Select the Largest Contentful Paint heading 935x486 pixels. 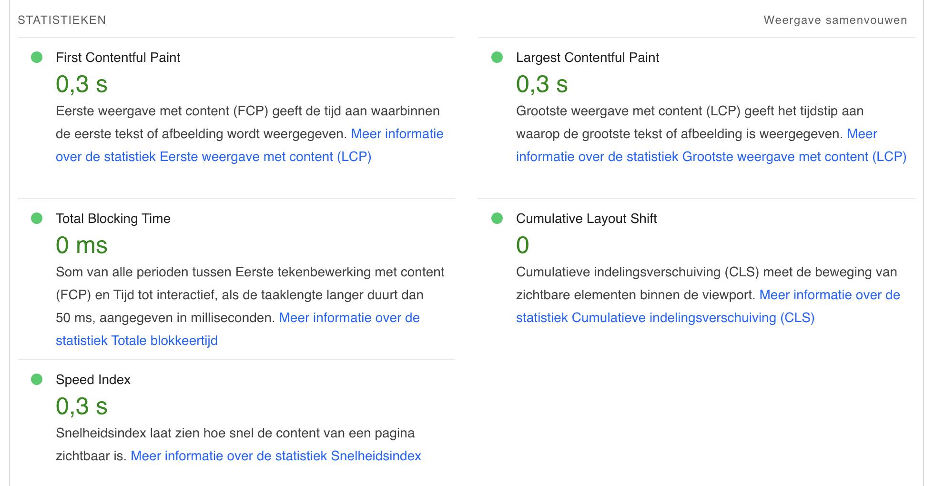point(587,58)
